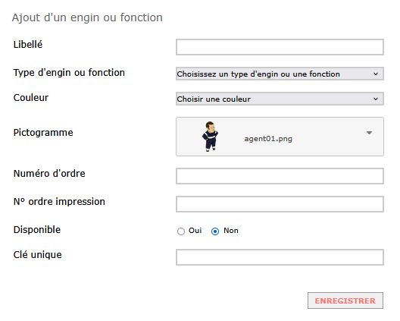
Task: Focus the Libellé text field
Action: pyautogui.click(x=280, y=47)
